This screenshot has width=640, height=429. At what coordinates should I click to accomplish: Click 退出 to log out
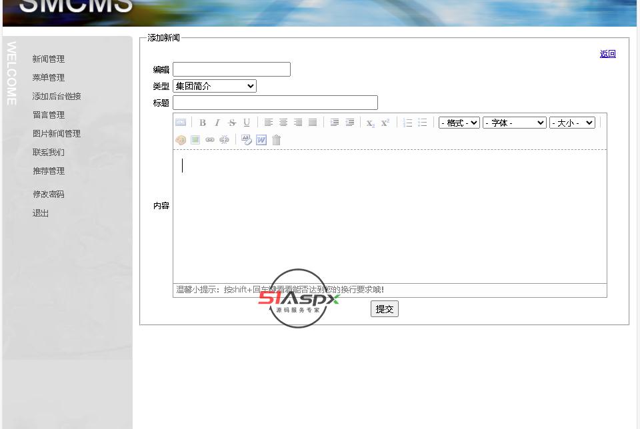click(41, 213)
